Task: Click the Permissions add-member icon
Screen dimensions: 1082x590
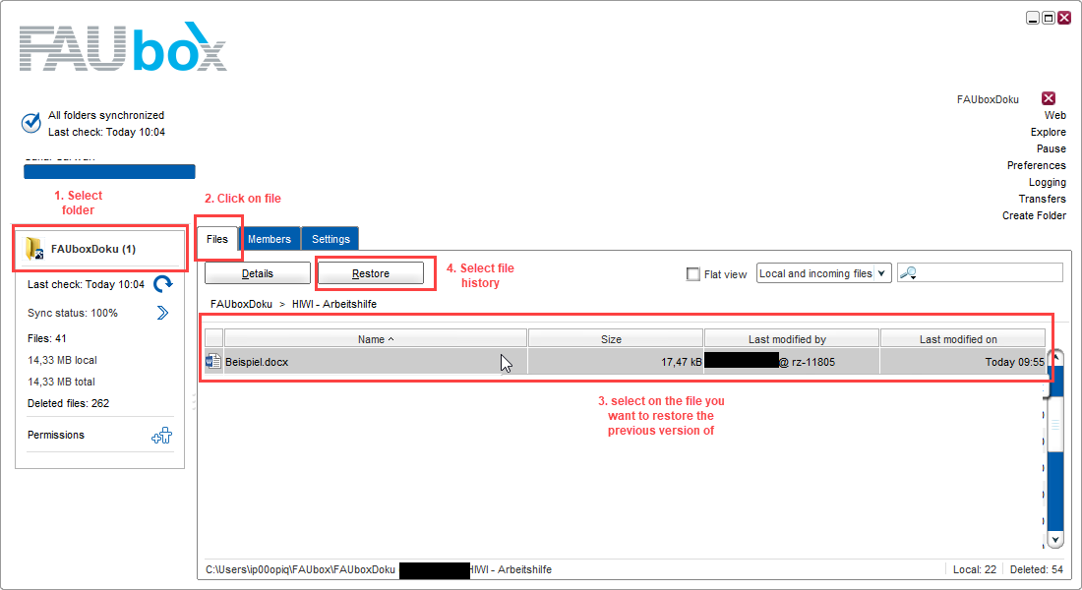Action: pos(162,436)
